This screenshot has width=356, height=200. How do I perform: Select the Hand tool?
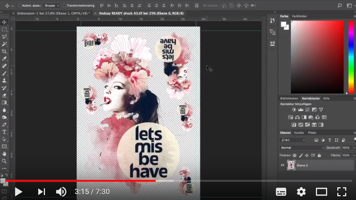point(4,154)
